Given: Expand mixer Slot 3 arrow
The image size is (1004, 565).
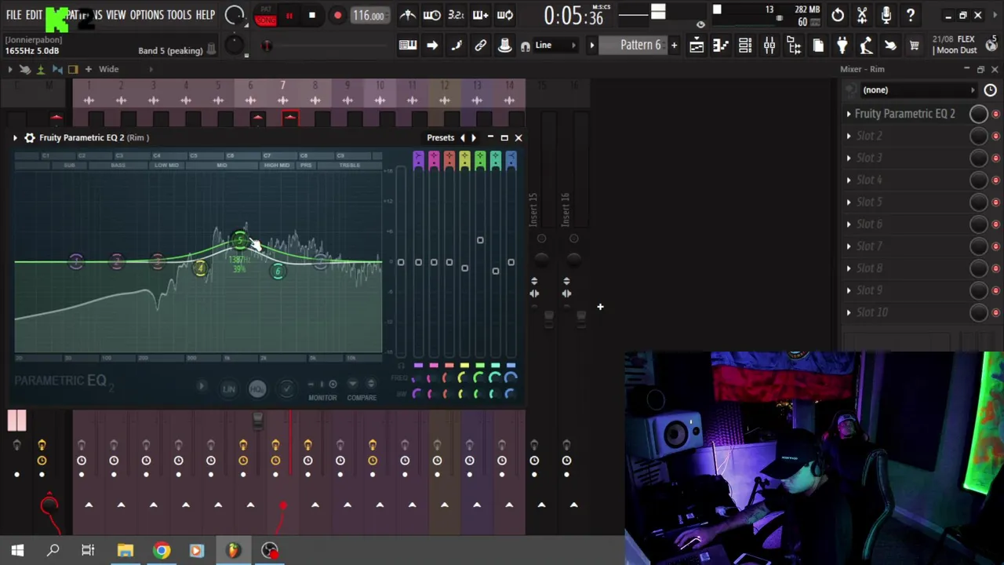Looking at the screenshot, I should pos(849,158).
